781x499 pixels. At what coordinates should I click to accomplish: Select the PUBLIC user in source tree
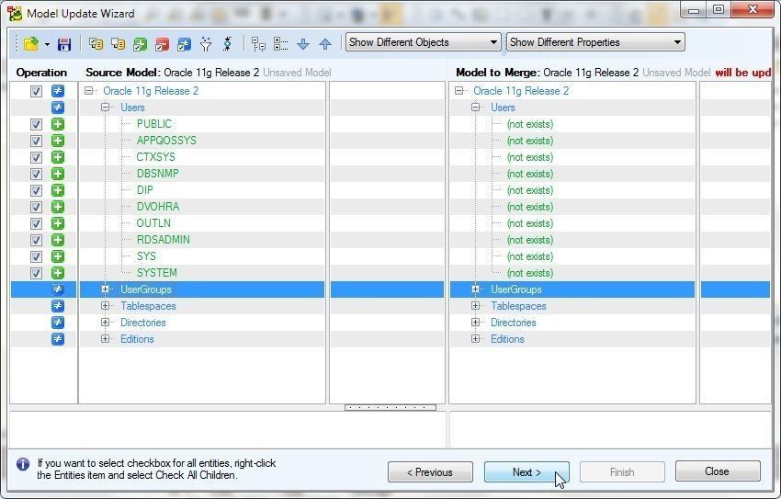point(154,124)
